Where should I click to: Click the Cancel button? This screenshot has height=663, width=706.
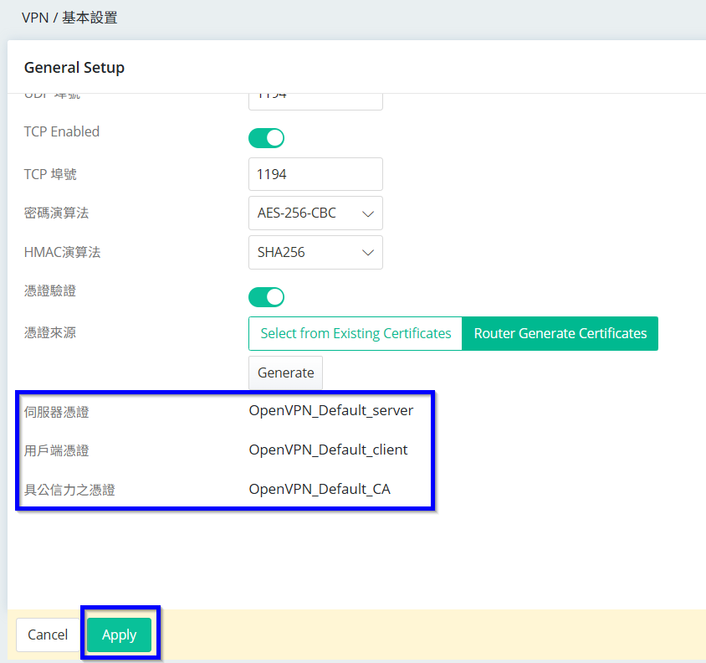(x=48, y=635)
